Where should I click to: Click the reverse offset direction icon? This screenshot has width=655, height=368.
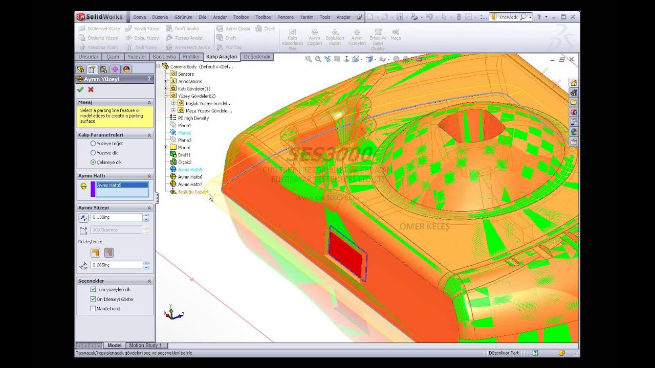point(83,218)
